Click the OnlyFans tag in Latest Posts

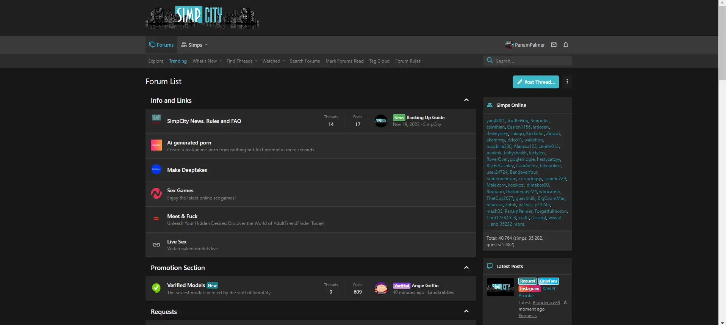[x=549, y=281]
